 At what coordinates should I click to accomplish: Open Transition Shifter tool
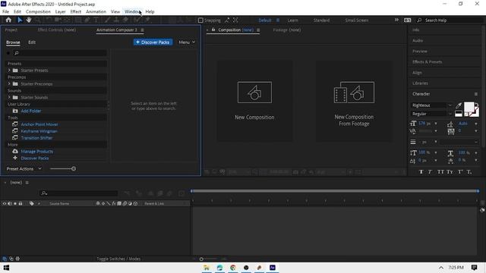tap(36, 138)
